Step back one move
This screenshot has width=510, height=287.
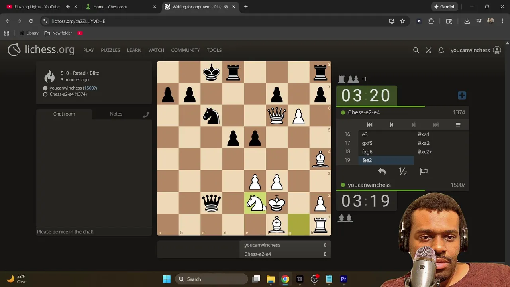391,125
